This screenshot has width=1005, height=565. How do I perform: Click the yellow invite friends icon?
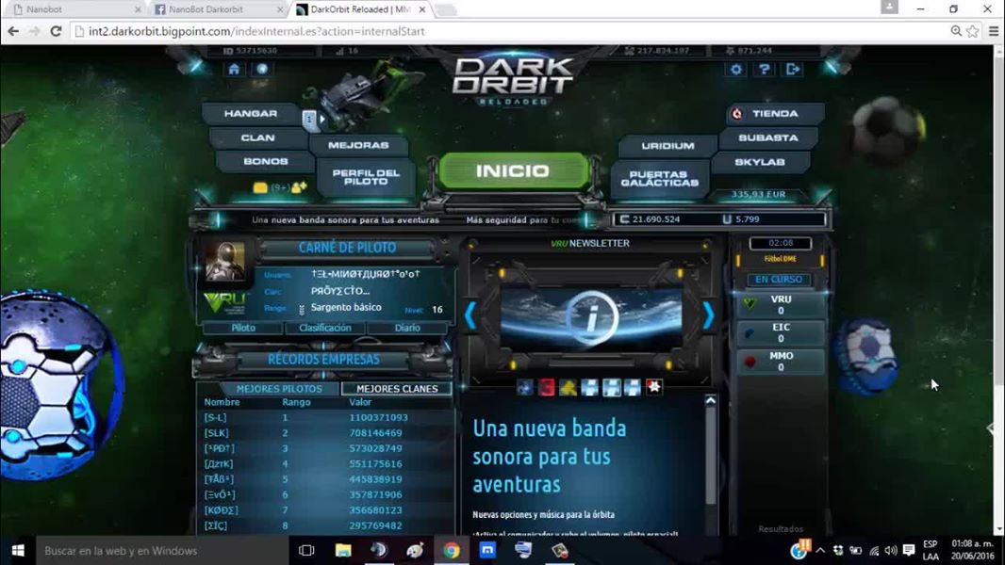tap(299, 186)
